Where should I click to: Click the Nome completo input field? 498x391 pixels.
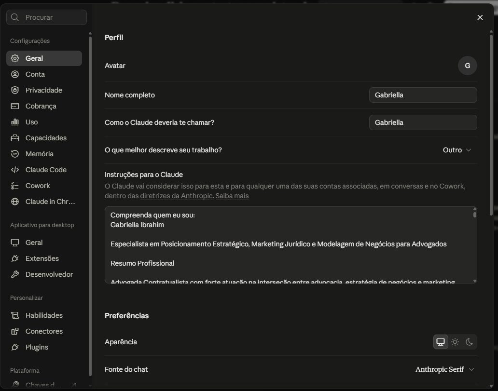coord(423,95)
